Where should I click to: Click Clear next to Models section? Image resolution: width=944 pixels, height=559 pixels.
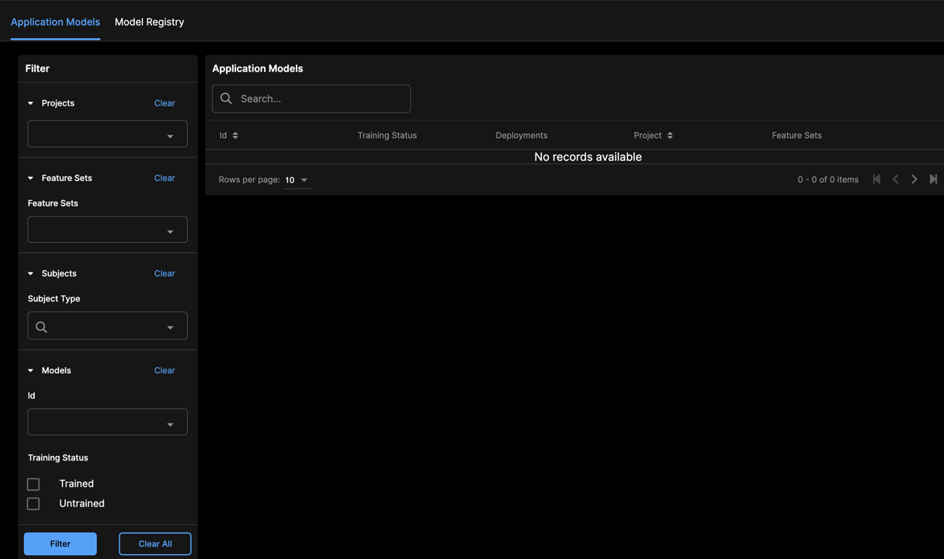point(164,370)
